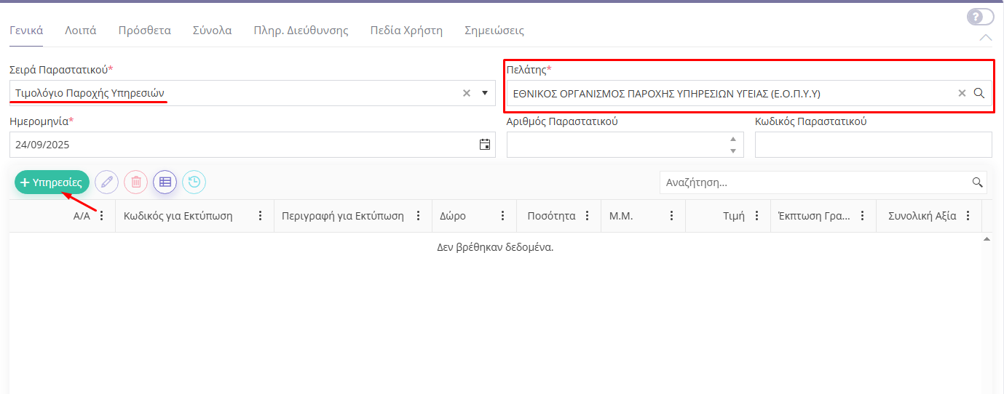Increase Αριθμός Παραστατικού with up arrow
1004x394 pixels.
[x=733, y=139]
